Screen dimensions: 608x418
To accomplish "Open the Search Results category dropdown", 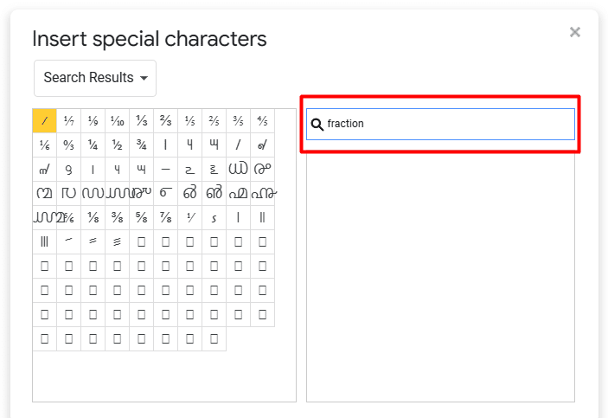I will coord(95,78).
